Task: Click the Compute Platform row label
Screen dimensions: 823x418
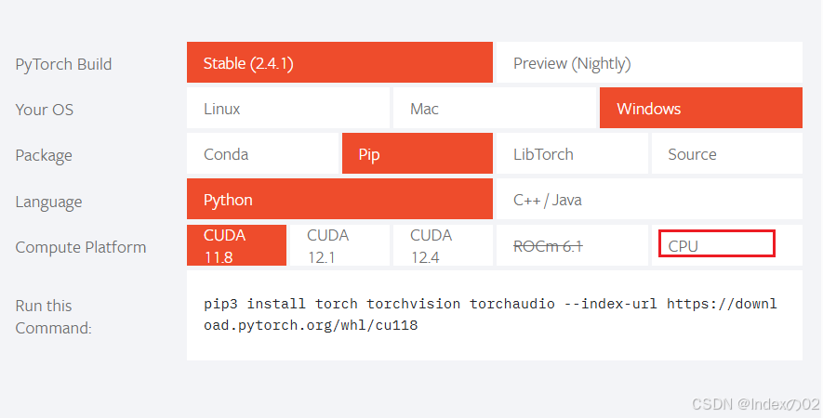Action: (x=81, y=247)
